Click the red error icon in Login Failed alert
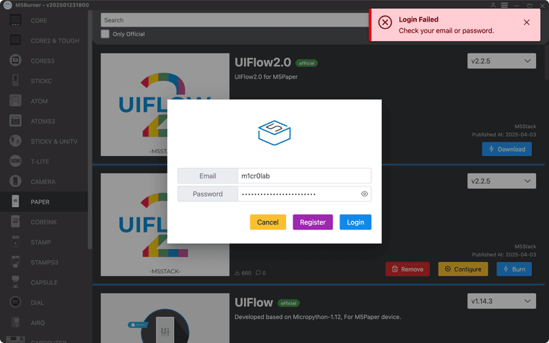The width and height of the screenshot is (549, 343). pos(385,23)
